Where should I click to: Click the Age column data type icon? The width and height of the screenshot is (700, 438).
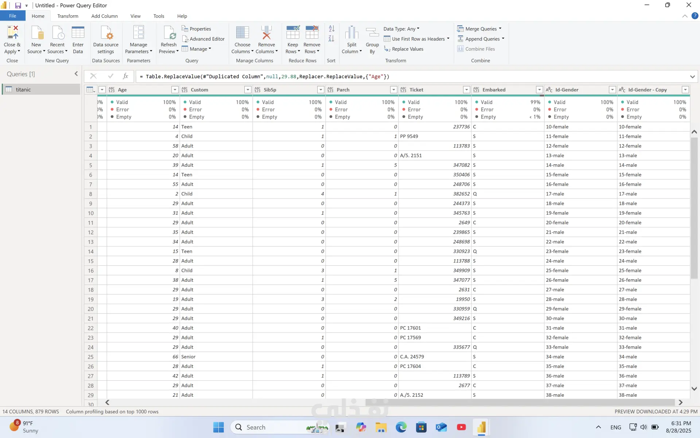112,90
